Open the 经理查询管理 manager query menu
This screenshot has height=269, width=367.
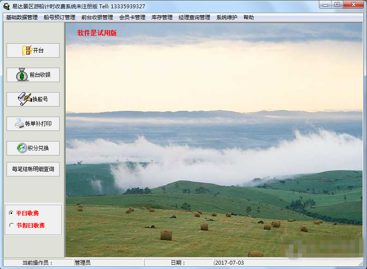[x=194, y=17]
